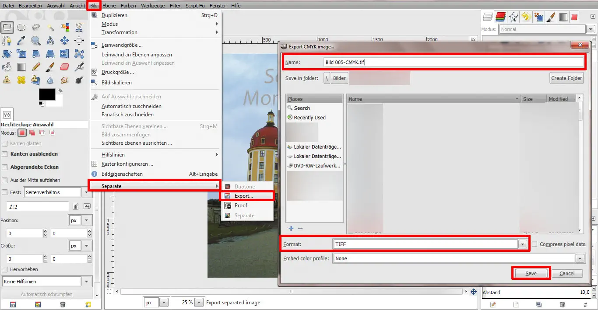This screenshot has width=598, height=310.
Task: Switch to the Channels dock tab icon
Action: (x=501, y=17)
